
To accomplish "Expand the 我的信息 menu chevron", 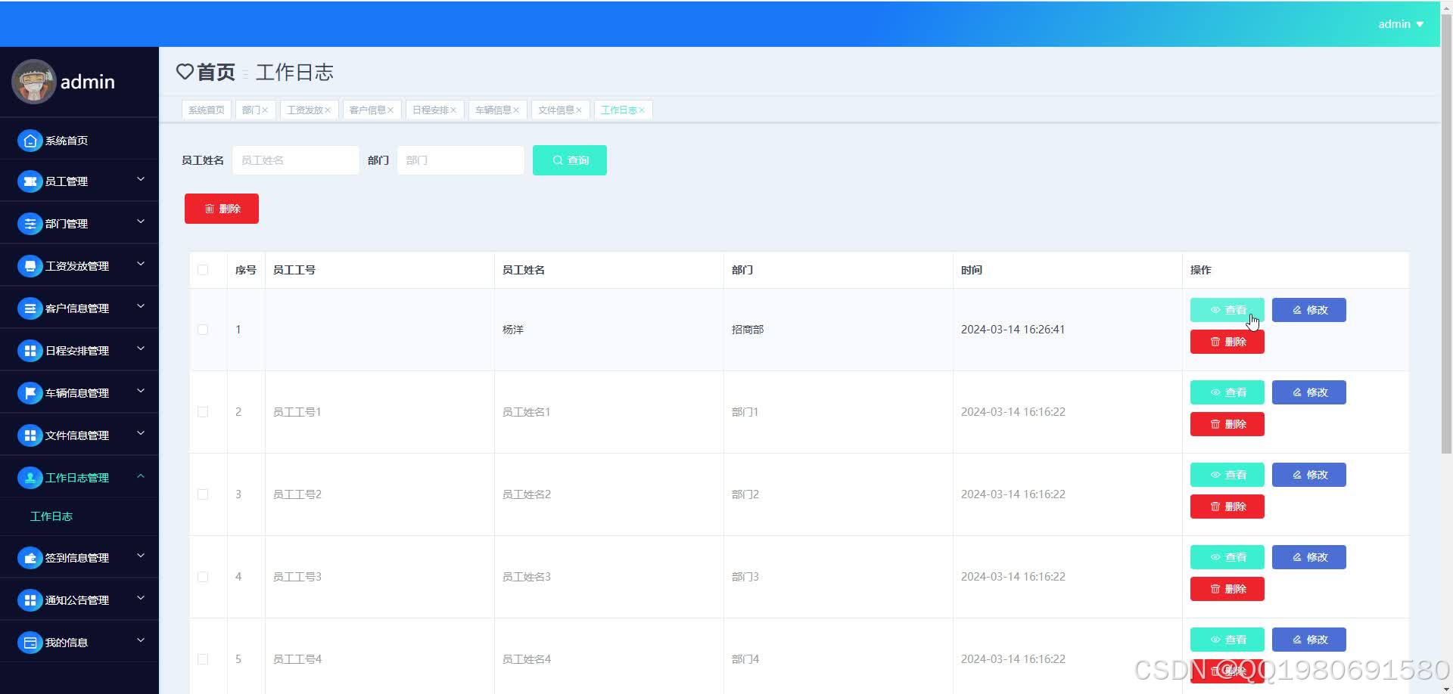I will [x=141, y=640].
